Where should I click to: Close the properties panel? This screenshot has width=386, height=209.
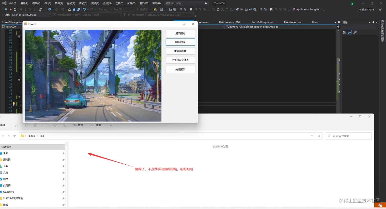click(x=377, y=22)
